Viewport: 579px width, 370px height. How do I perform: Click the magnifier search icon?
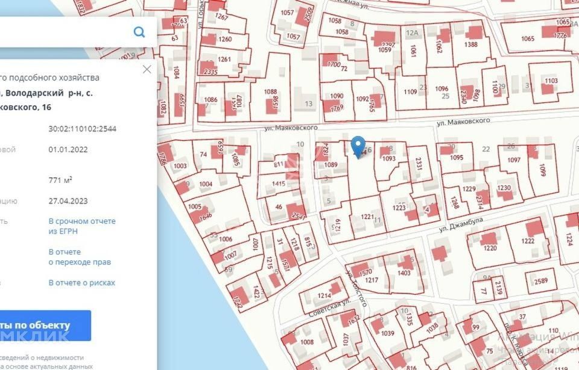click(139, 32)
